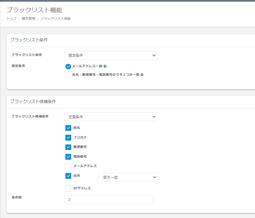Toggle the 電話番号 checkbox
The height and width of the screenshot is (218, 255).
coord(68,157)
